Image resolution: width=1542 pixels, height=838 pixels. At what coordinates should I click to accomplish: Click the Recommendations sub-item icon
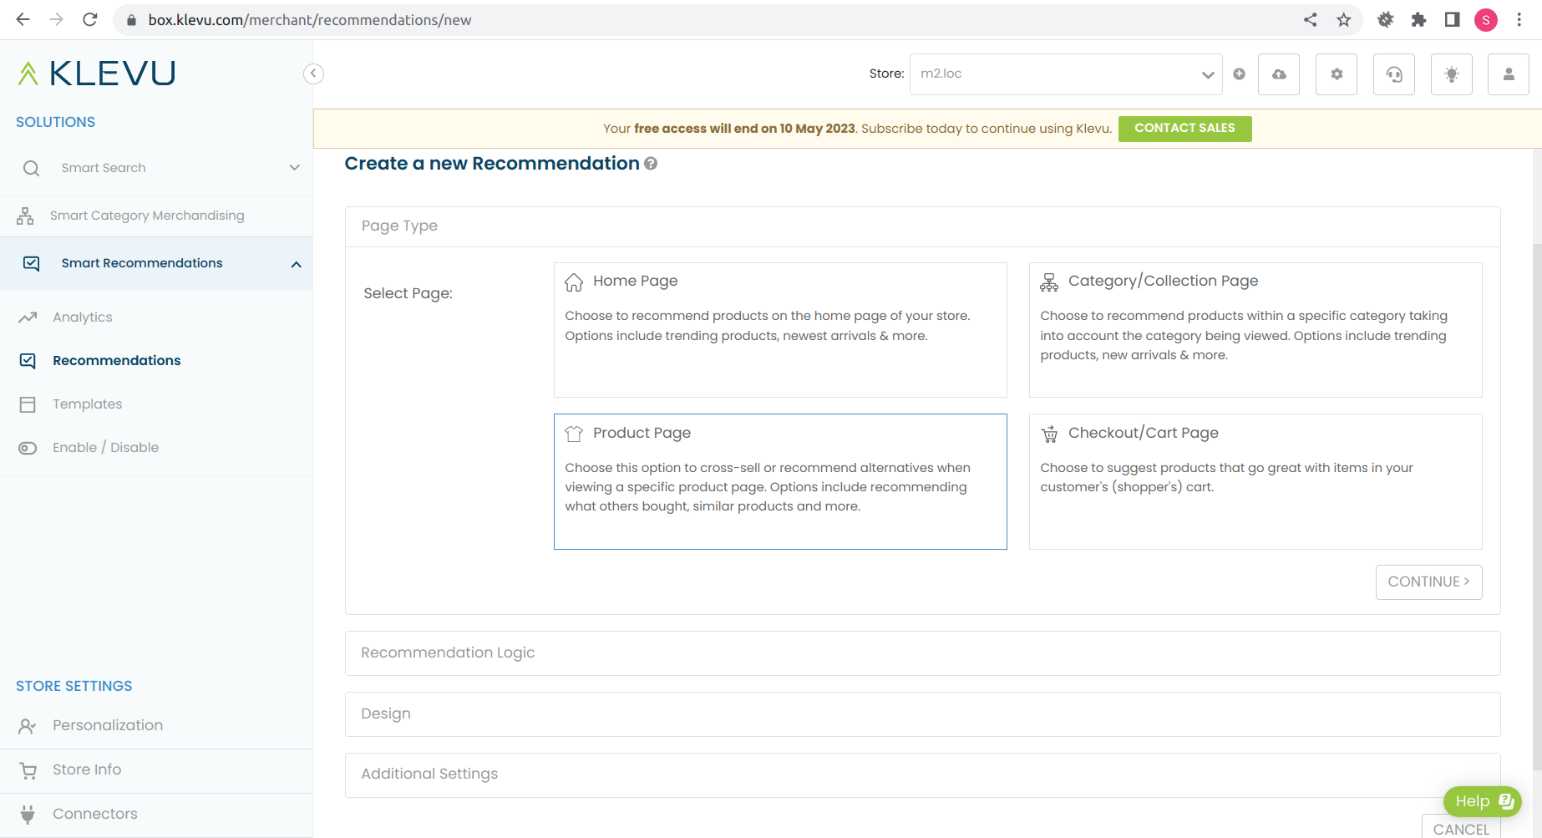tap(28, 361)
